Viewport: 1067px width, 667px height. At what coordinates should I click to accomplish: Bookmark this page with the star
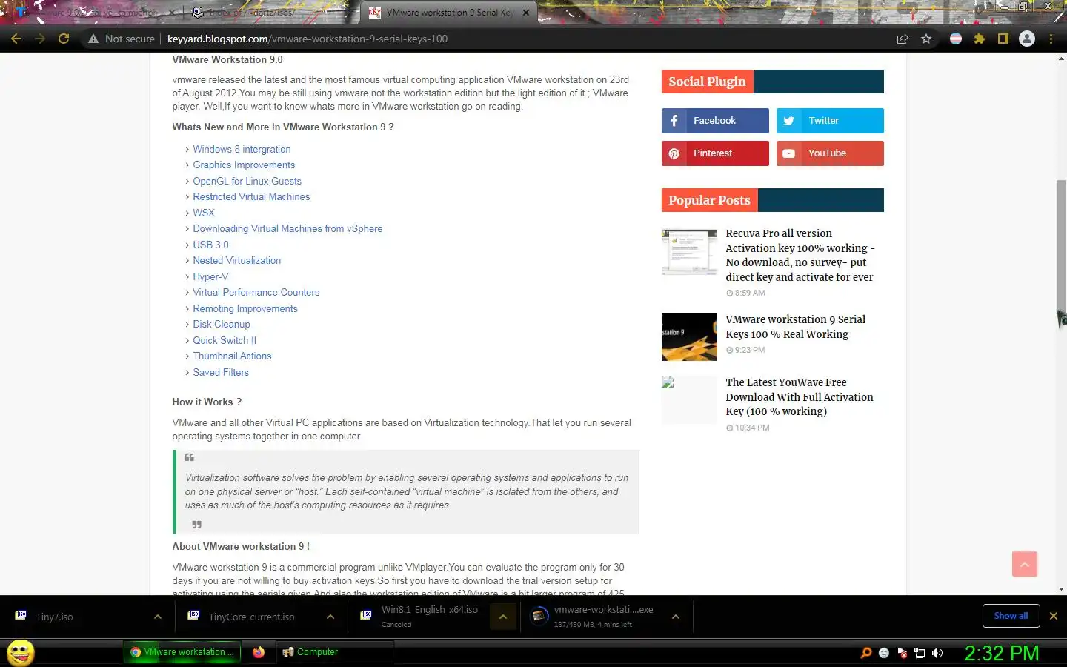pyautogui.click(x=926, y=39)
